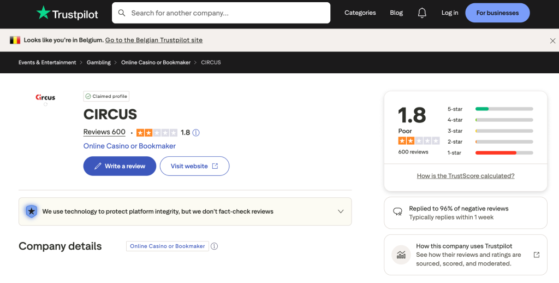Click the search magnifier icon

[122, 13]
